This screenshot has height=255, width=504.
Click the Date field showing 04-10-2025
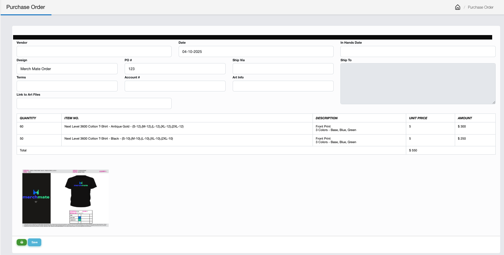click(256, 52)
